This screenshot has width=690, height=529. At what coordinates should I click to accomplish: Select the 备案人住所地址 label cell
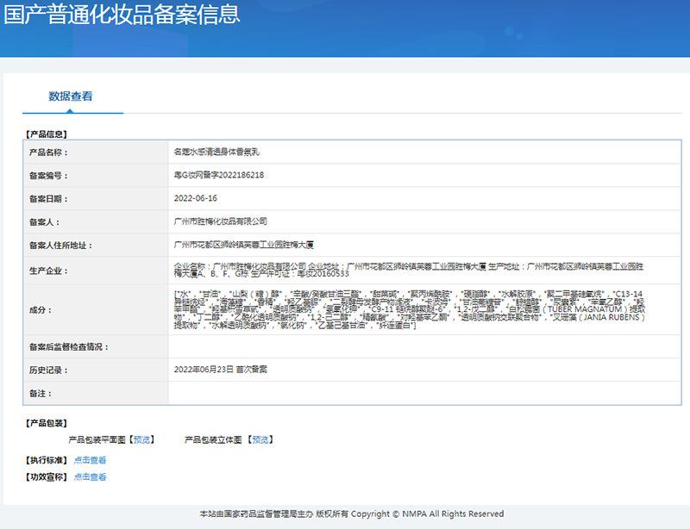pos(96,246)
